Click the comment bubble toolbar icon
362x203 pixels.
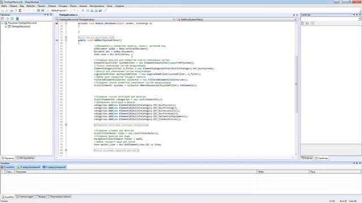(88, 11)
